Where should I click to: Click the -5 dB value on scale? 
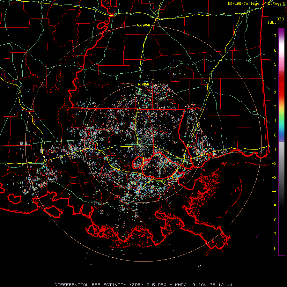[x=274, y=206]
